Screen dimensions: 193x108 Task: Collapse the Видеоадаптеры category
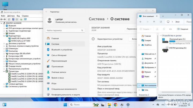pyautogui.click(x=4, y=36)
